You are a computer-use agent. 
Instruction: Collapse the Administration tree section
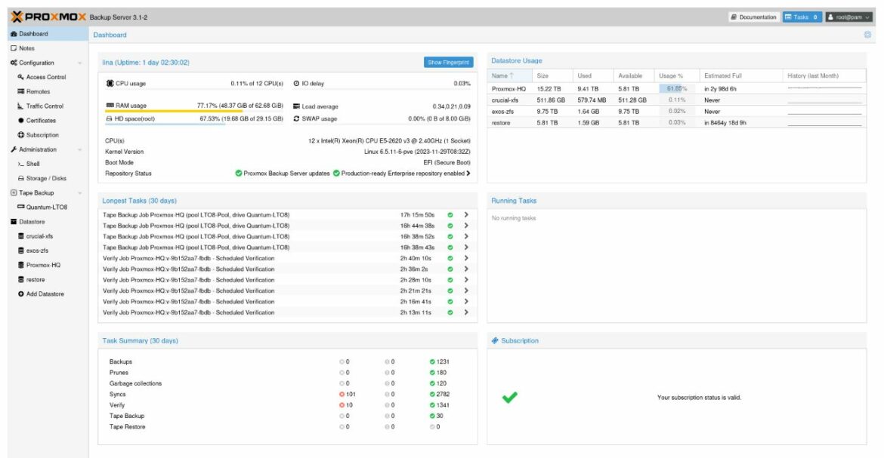(79, 150)
